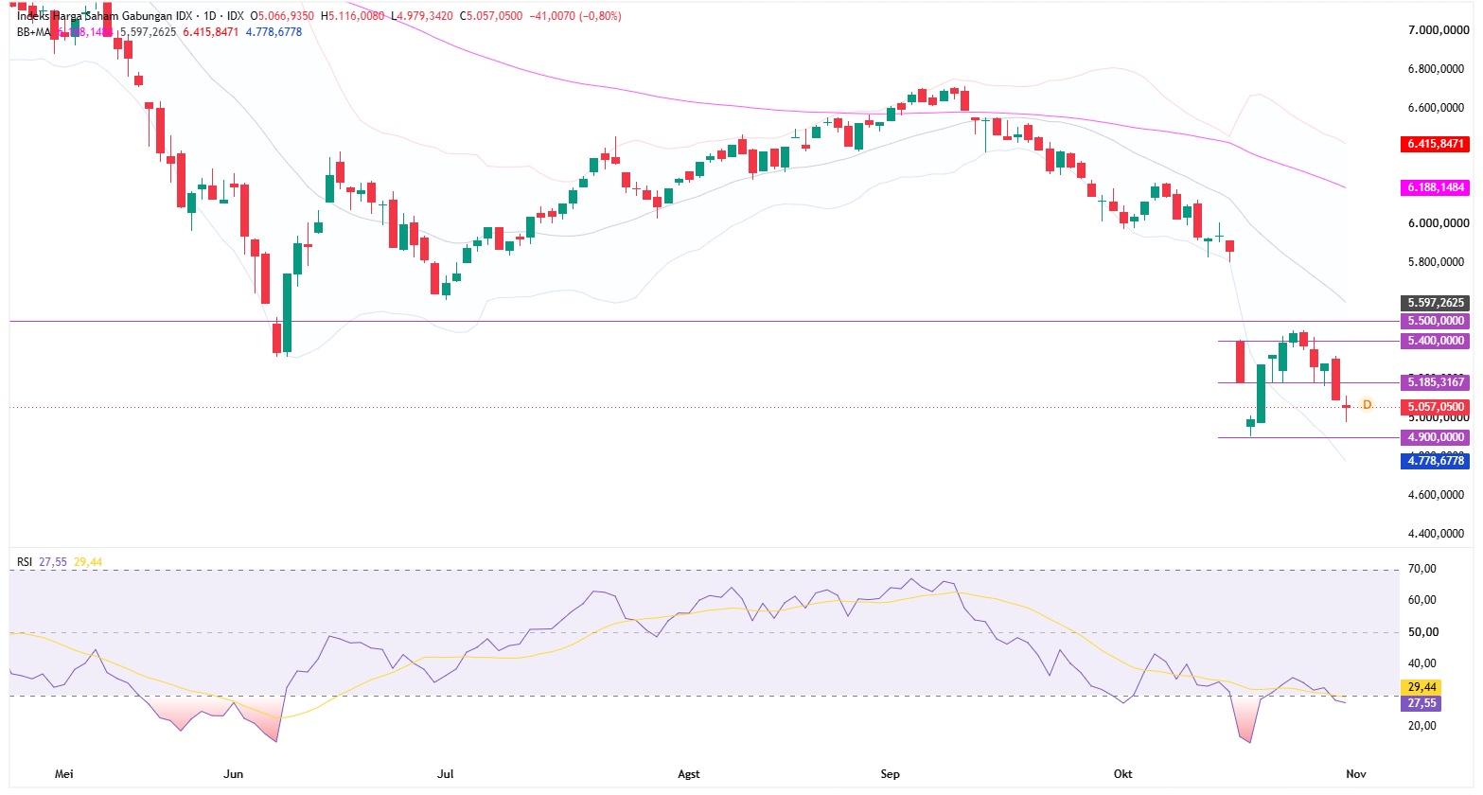The width and height of the screenshot is (1483, 795).
Task: Select the purple 5.185,3167 price level label
Action: (1435, 382)
